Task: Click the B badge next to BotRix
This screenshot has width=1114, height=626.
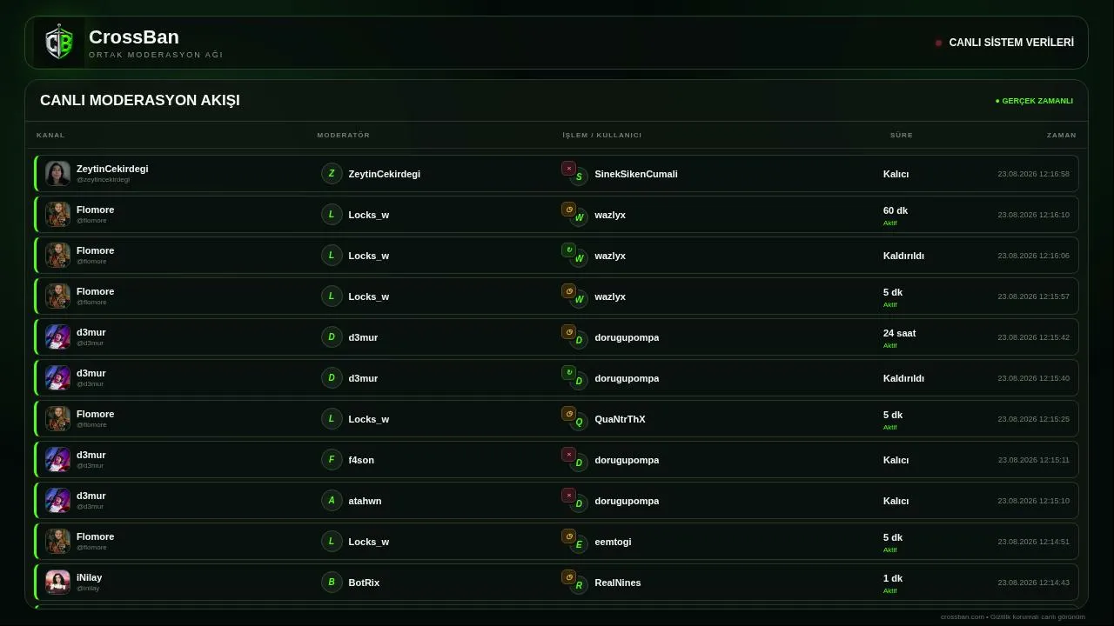Action: coord(332,582)
